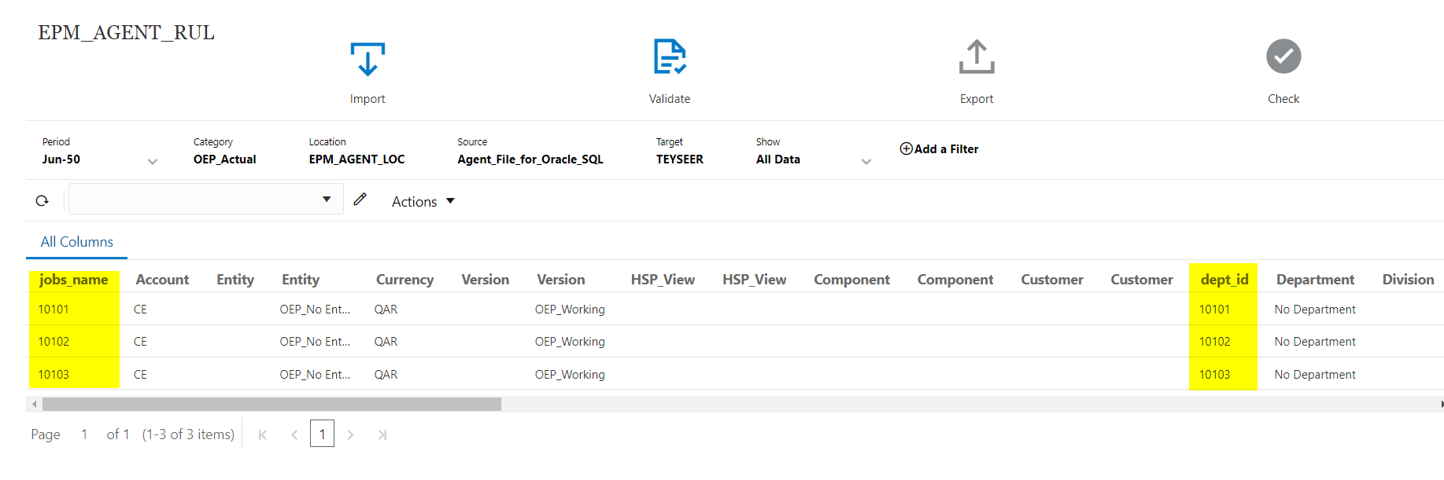Click the Import icon
The width and height of the screenshot is (1444, 480).
[x=367, y=59]
